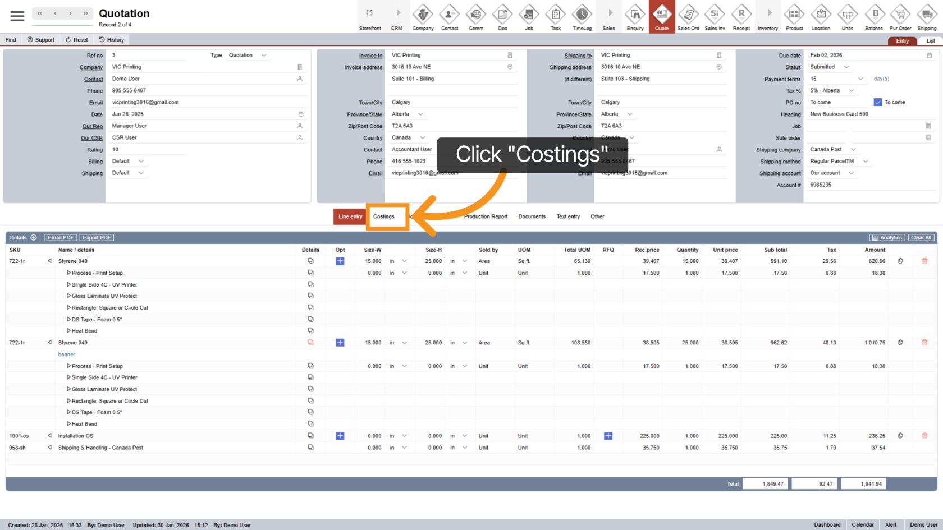
Task: Switch to the Documents tab
Action: [532, 216]
